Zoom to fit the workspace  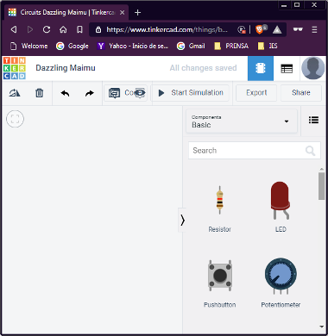coord(15,119)
